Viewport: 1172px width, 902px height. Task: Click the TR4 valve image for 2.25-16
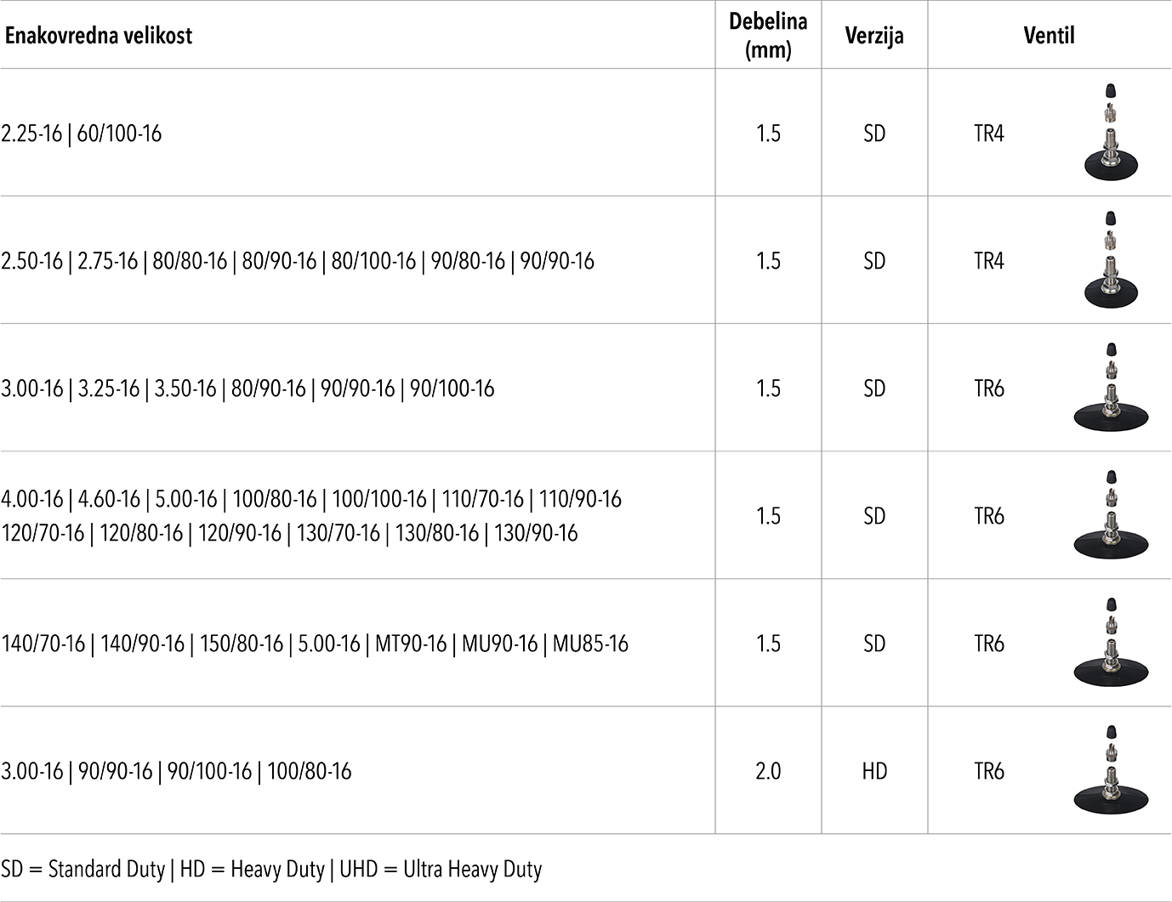1112,132
